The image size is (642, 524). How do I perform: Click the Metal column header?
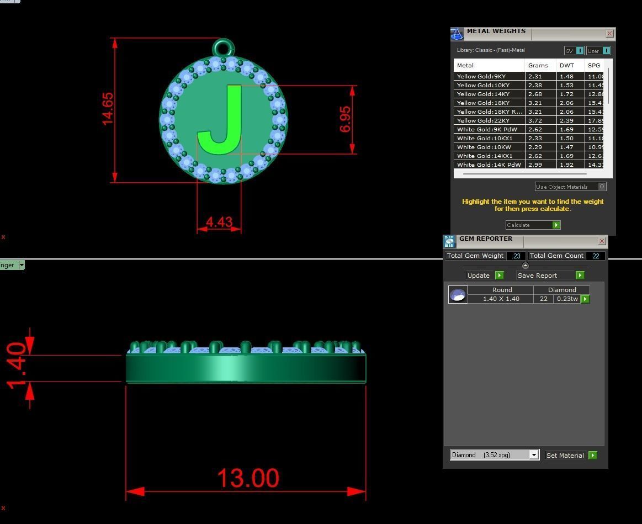pyautogui.click(x=489, y=65)
